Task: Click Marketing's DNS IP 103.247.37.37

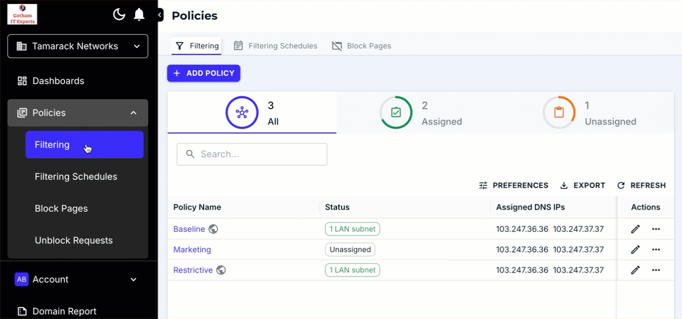Action: (x=578, y=250)
